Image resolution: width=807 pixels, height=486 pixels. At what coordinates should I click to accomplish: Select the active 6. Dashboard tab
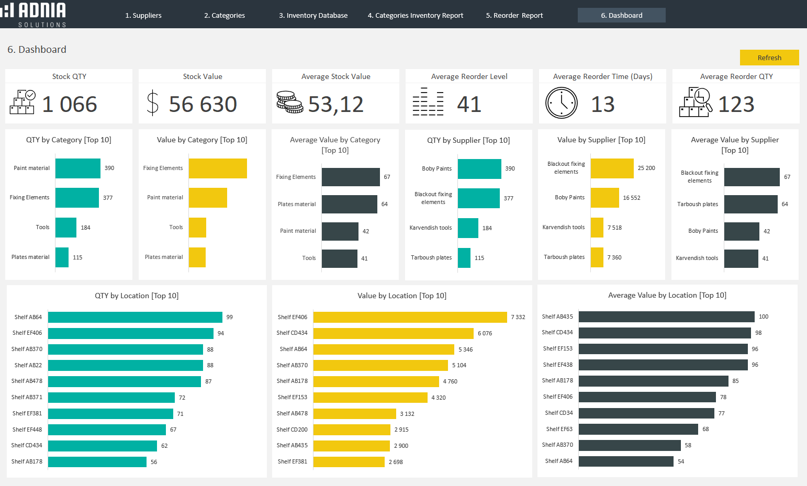[621, 16]
